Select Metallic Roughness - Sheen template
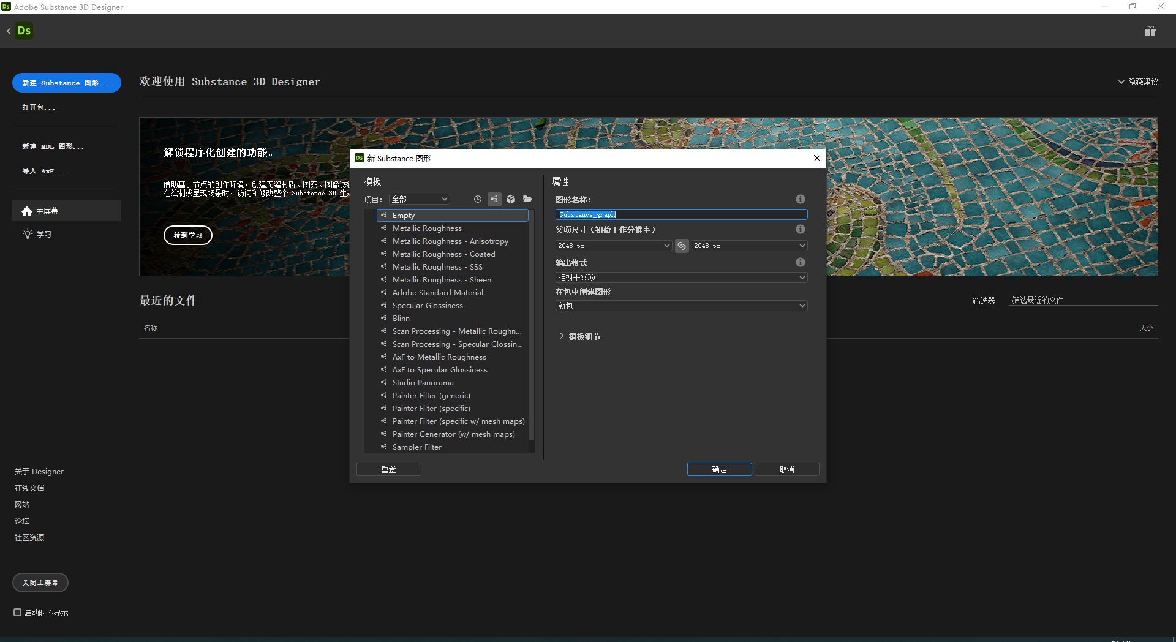 click(x=452, y=279)
